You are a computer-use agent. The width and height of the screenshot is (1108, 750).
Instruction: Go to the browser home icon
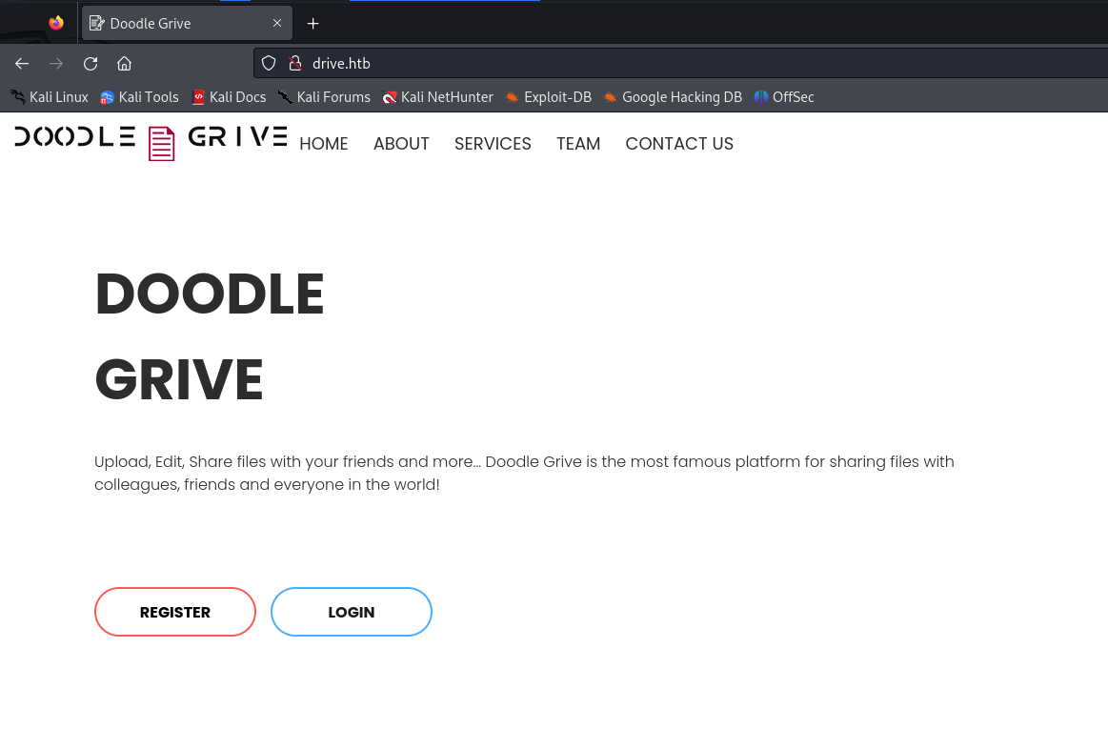125,64
